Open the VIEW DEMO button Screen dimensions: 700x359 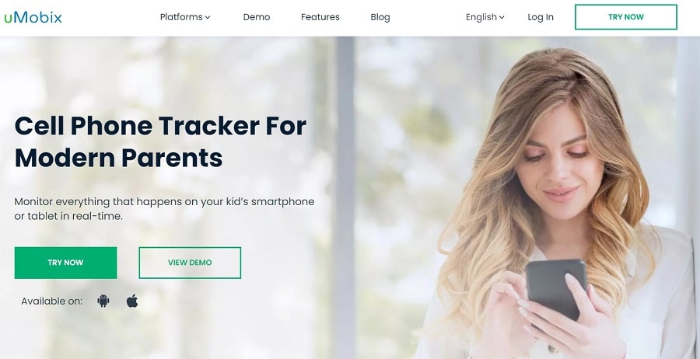tap(190, 263)
